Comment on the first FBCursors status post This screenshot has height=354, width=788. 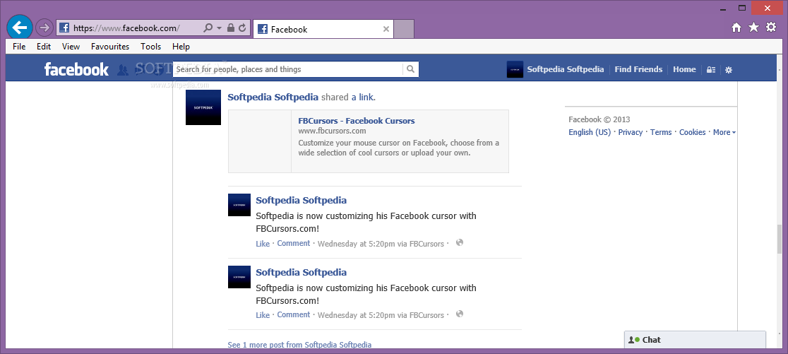pyautogui.click(x=294, y=243)
